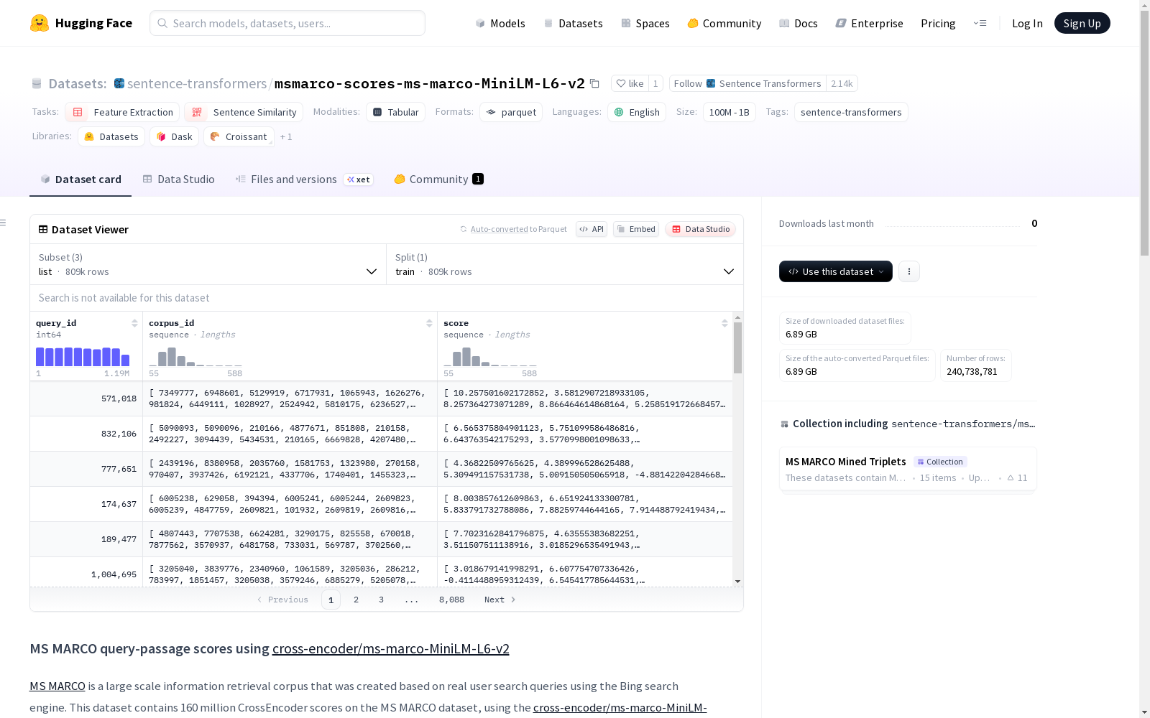Image resolution: width=1150 pixels, height=718 pixels.
Task: Click the 2.14k followers count
Action: click(842, 83)
